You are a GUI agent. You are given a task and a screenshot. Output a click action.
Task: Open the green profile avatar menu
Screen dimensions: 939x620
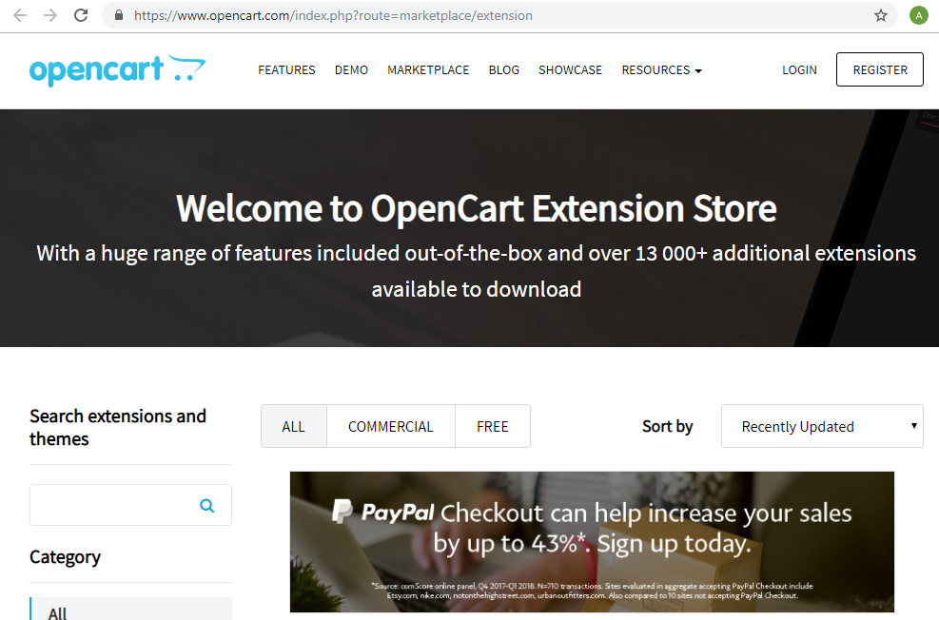click(919, 15)
